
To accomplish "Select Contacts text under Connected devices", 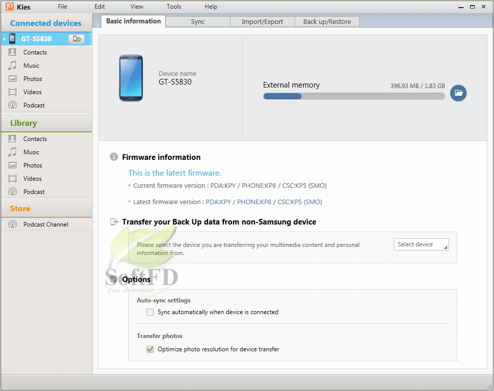I will click(x=35, y=52).
